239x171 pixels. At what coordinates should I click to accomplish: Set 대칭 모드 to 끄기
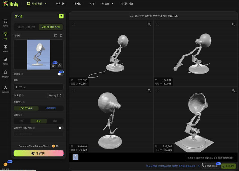pos(22,121)
